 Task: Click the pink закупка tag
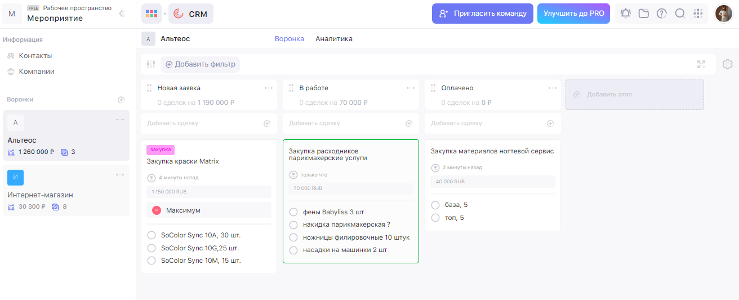161,149
